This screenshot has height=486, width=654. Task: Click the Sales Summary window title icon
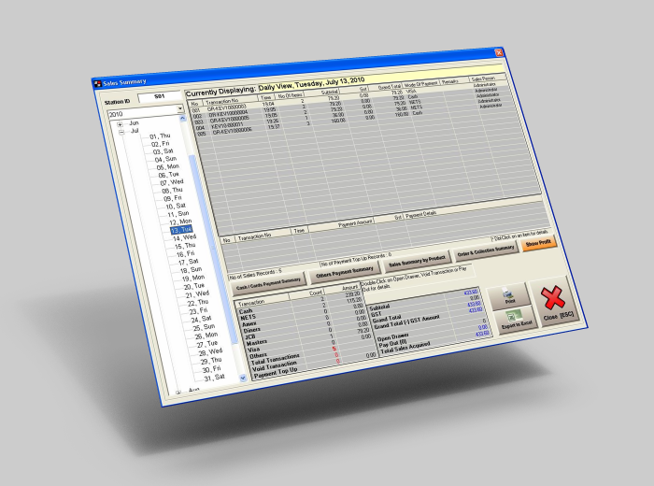click(97, 83)
